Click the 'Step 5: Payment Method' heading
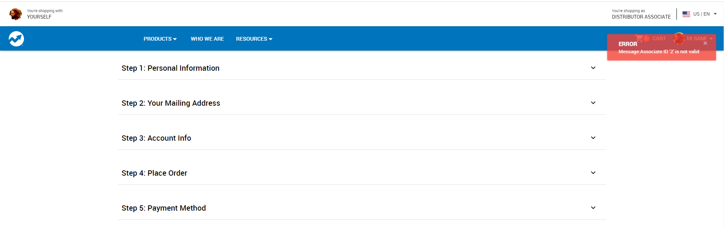This screenshot has width=724, height=227. click(x=164, y=208)
